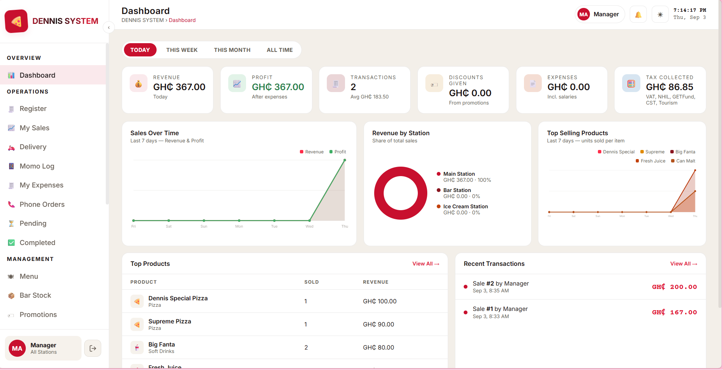Image resolution: width=723 pixels, height=370 pixels.
Task: Click the Supreme Pizza product row name
Action: pos(170,322)
